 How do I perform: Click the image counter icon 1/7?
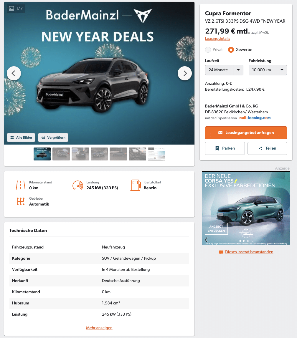[11, 9]
